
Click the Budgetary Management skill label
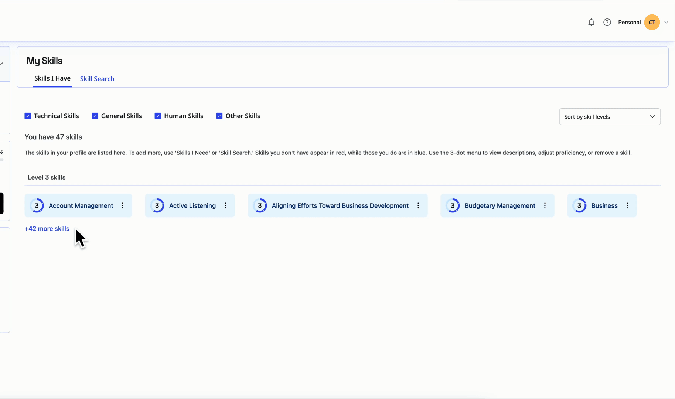(500, 206)
